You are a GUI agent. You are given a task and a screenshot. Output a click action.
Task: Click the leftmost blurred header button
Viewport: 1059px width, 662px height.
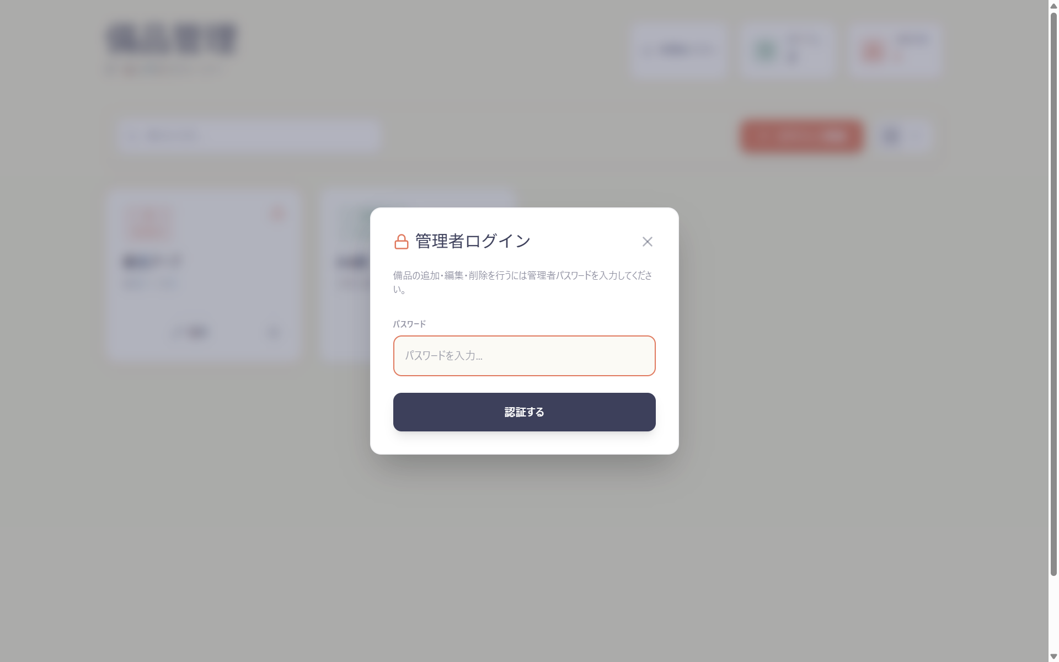678,50
